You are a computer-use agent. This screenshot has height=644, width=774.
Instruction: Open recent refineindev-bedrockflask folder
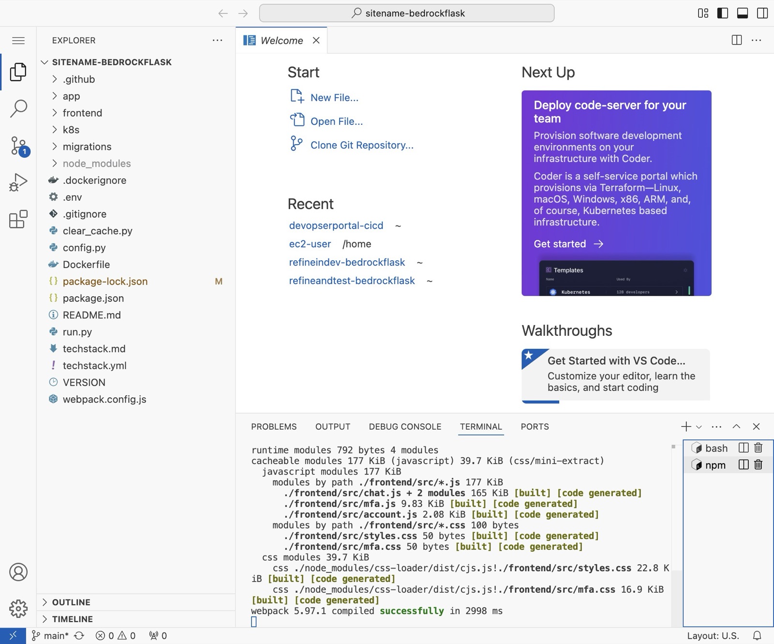click(x=347, y=262)
